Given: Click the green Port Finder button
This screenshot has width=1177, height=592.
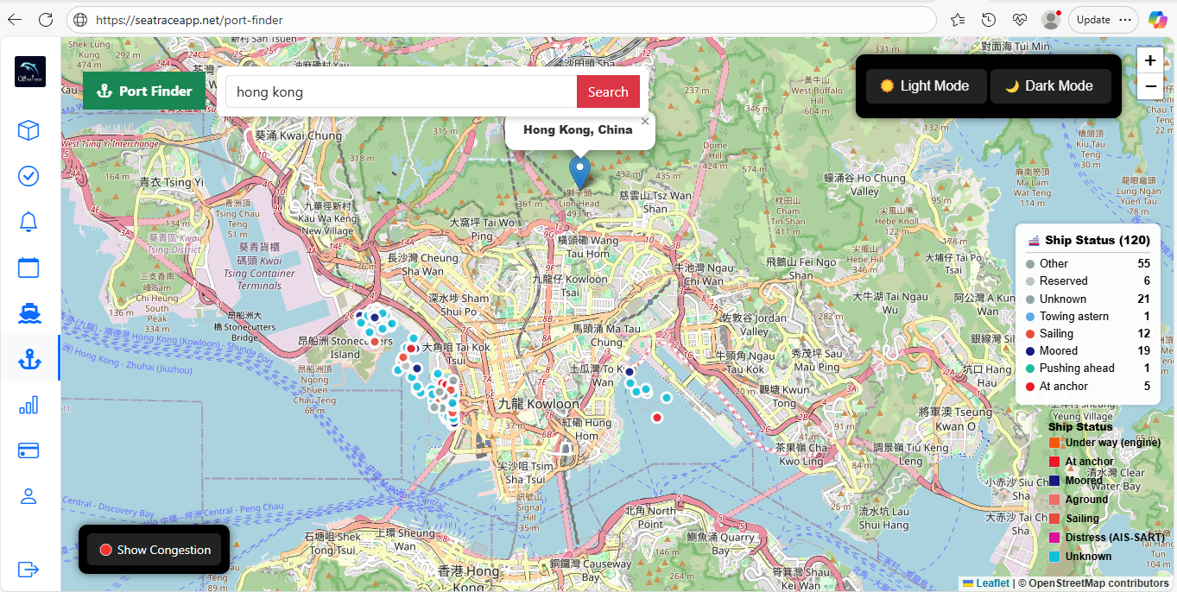Looking at the screenshot, I should pos(144,91).
